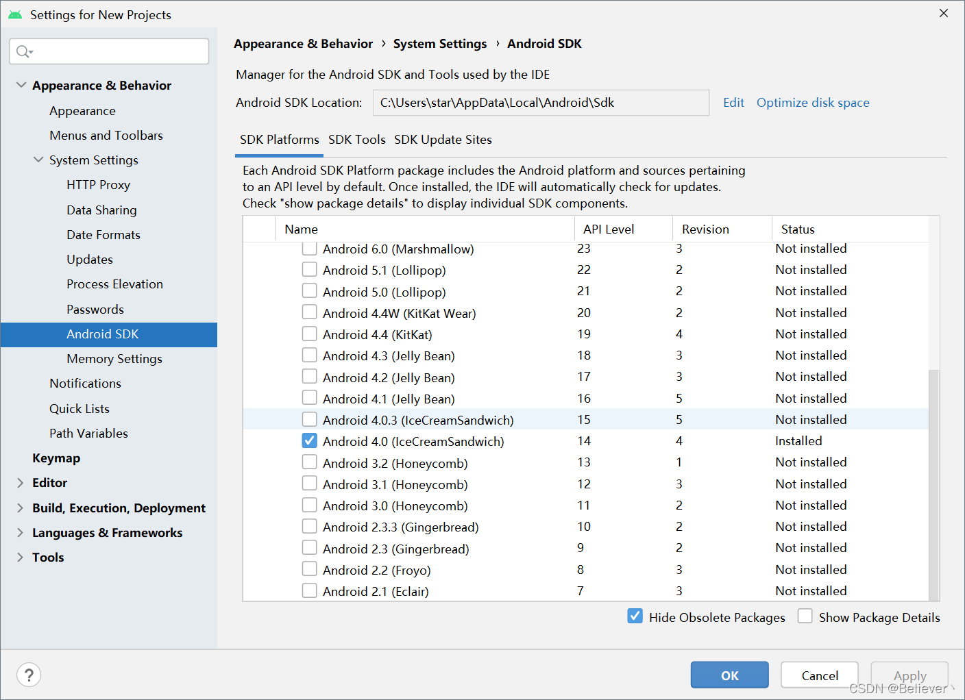Click the Revision column header
Viewport: 965px width, 700px height.
click(x=722, y=229)
